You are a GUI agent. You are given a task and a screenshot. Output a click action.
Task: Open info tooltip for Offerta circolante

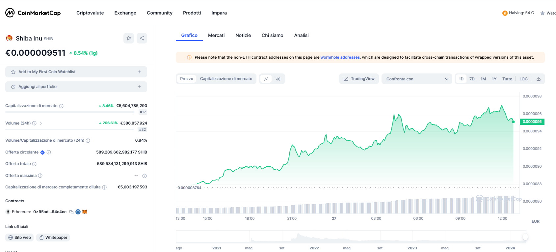tap(49, 152)
